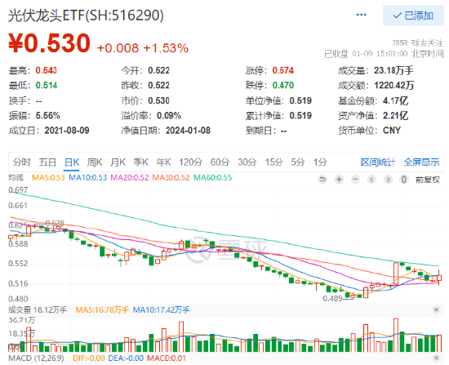Click the 0.489 low-price marker on chart
This screenshot has height=365, width=449.
pos(332,299)
